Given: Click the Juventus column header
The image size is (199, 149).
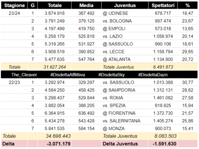Looking at the screenshot, I should pos(124,5).
